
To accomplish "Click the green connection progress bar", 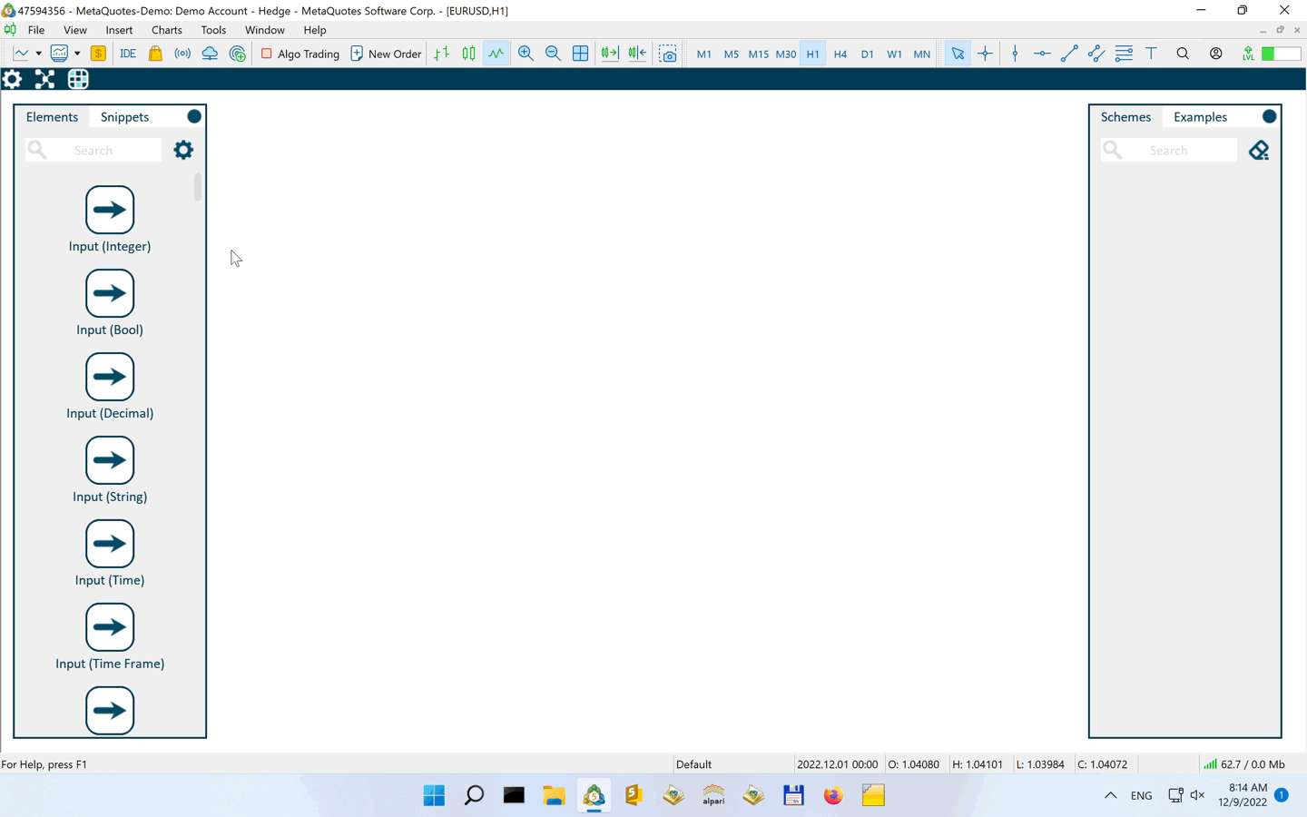I will click(1281, 54).
